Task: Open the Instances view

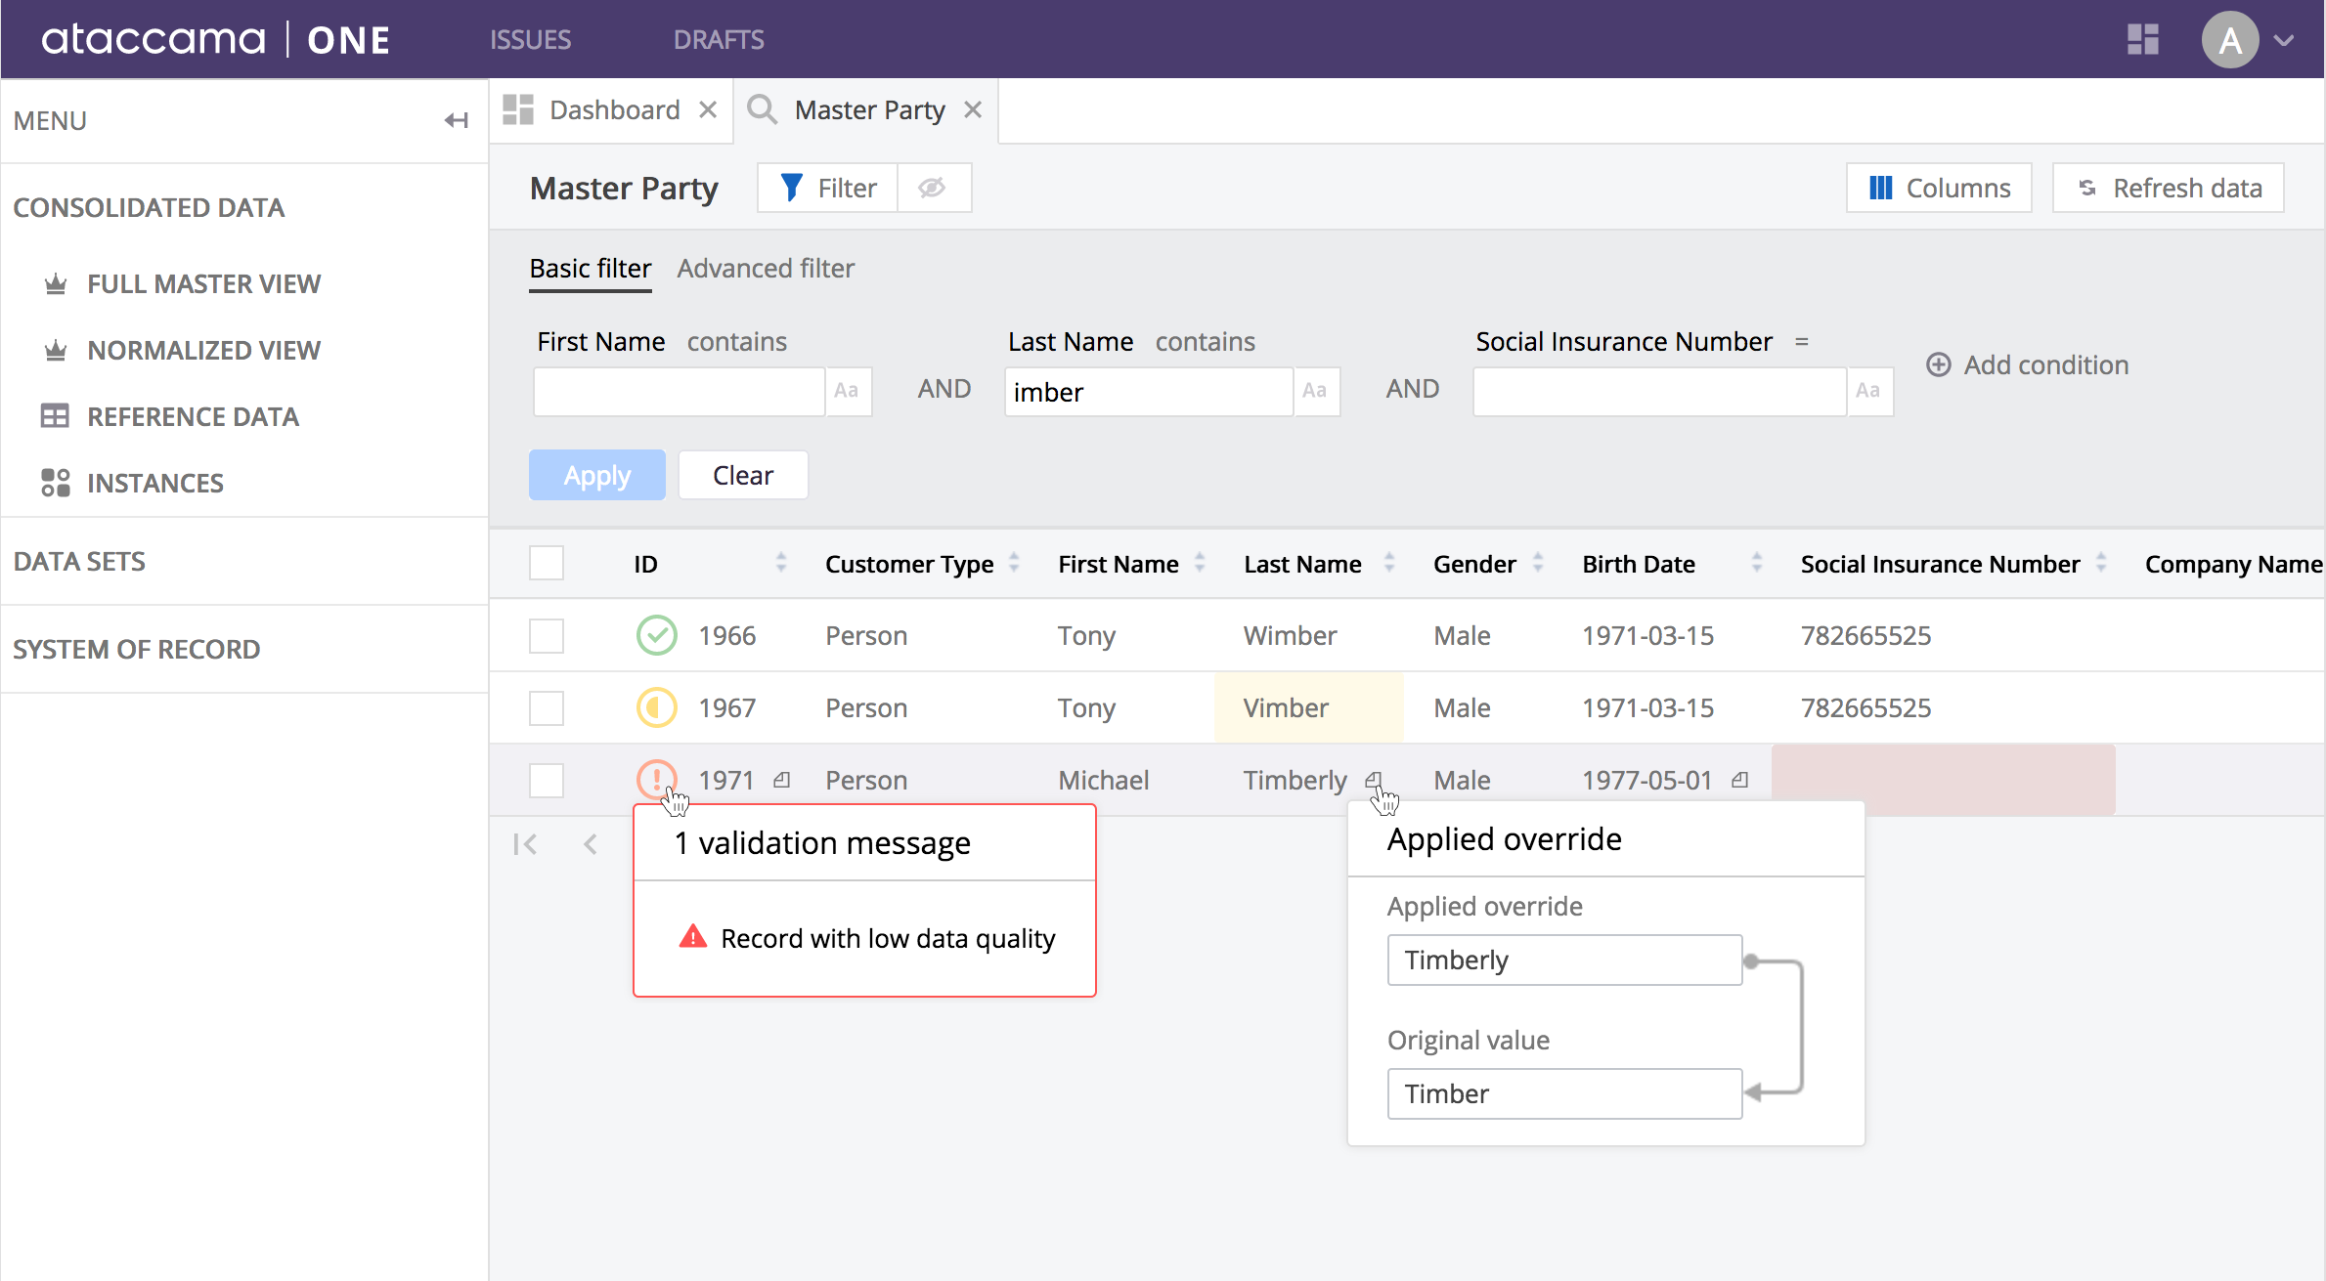Action: pyautogui.click(x=156, y=482)
